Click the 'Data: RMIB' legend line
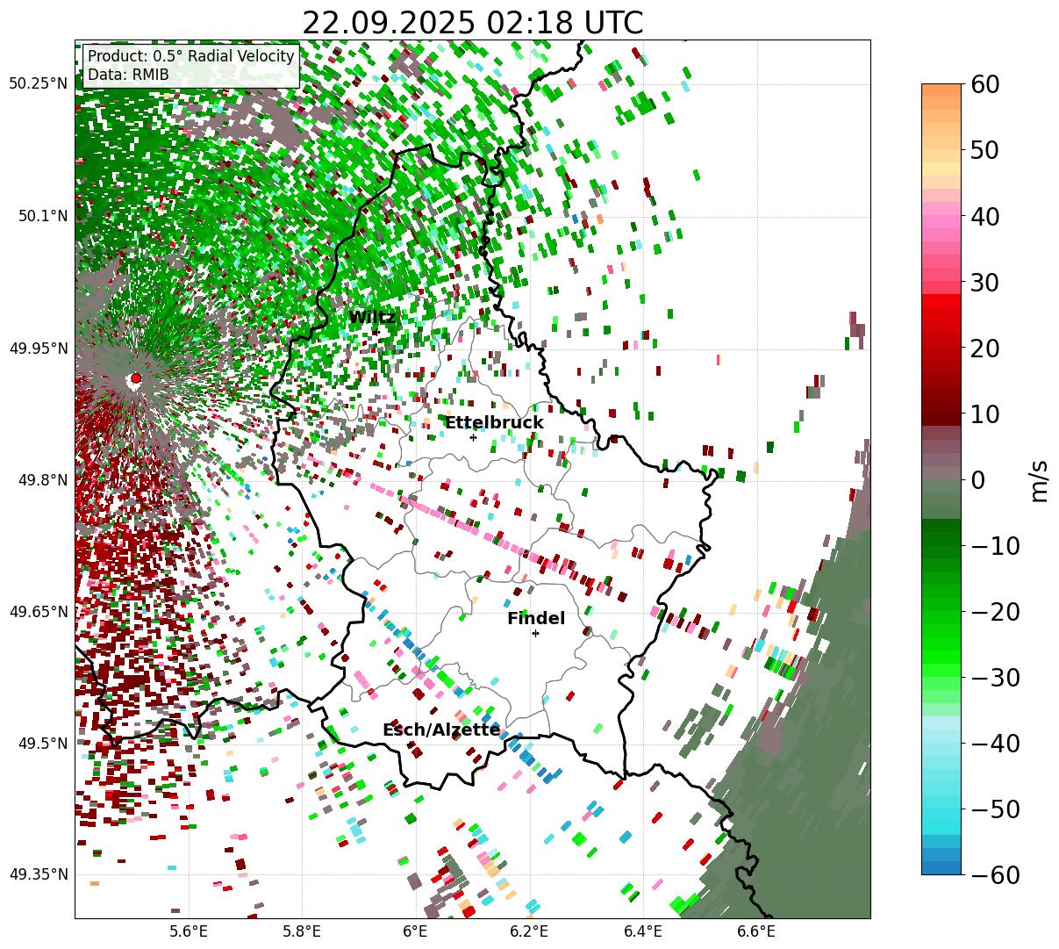The image size is (1059, 949). (128, 75)
